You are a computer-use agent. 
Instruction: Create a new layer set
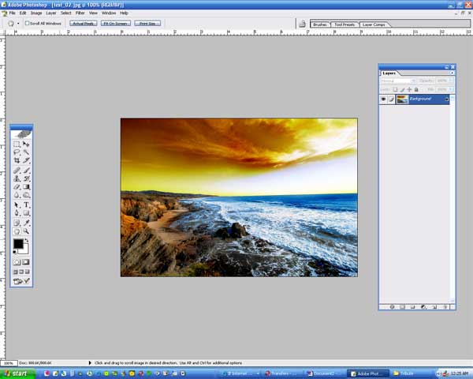[412, 307]
